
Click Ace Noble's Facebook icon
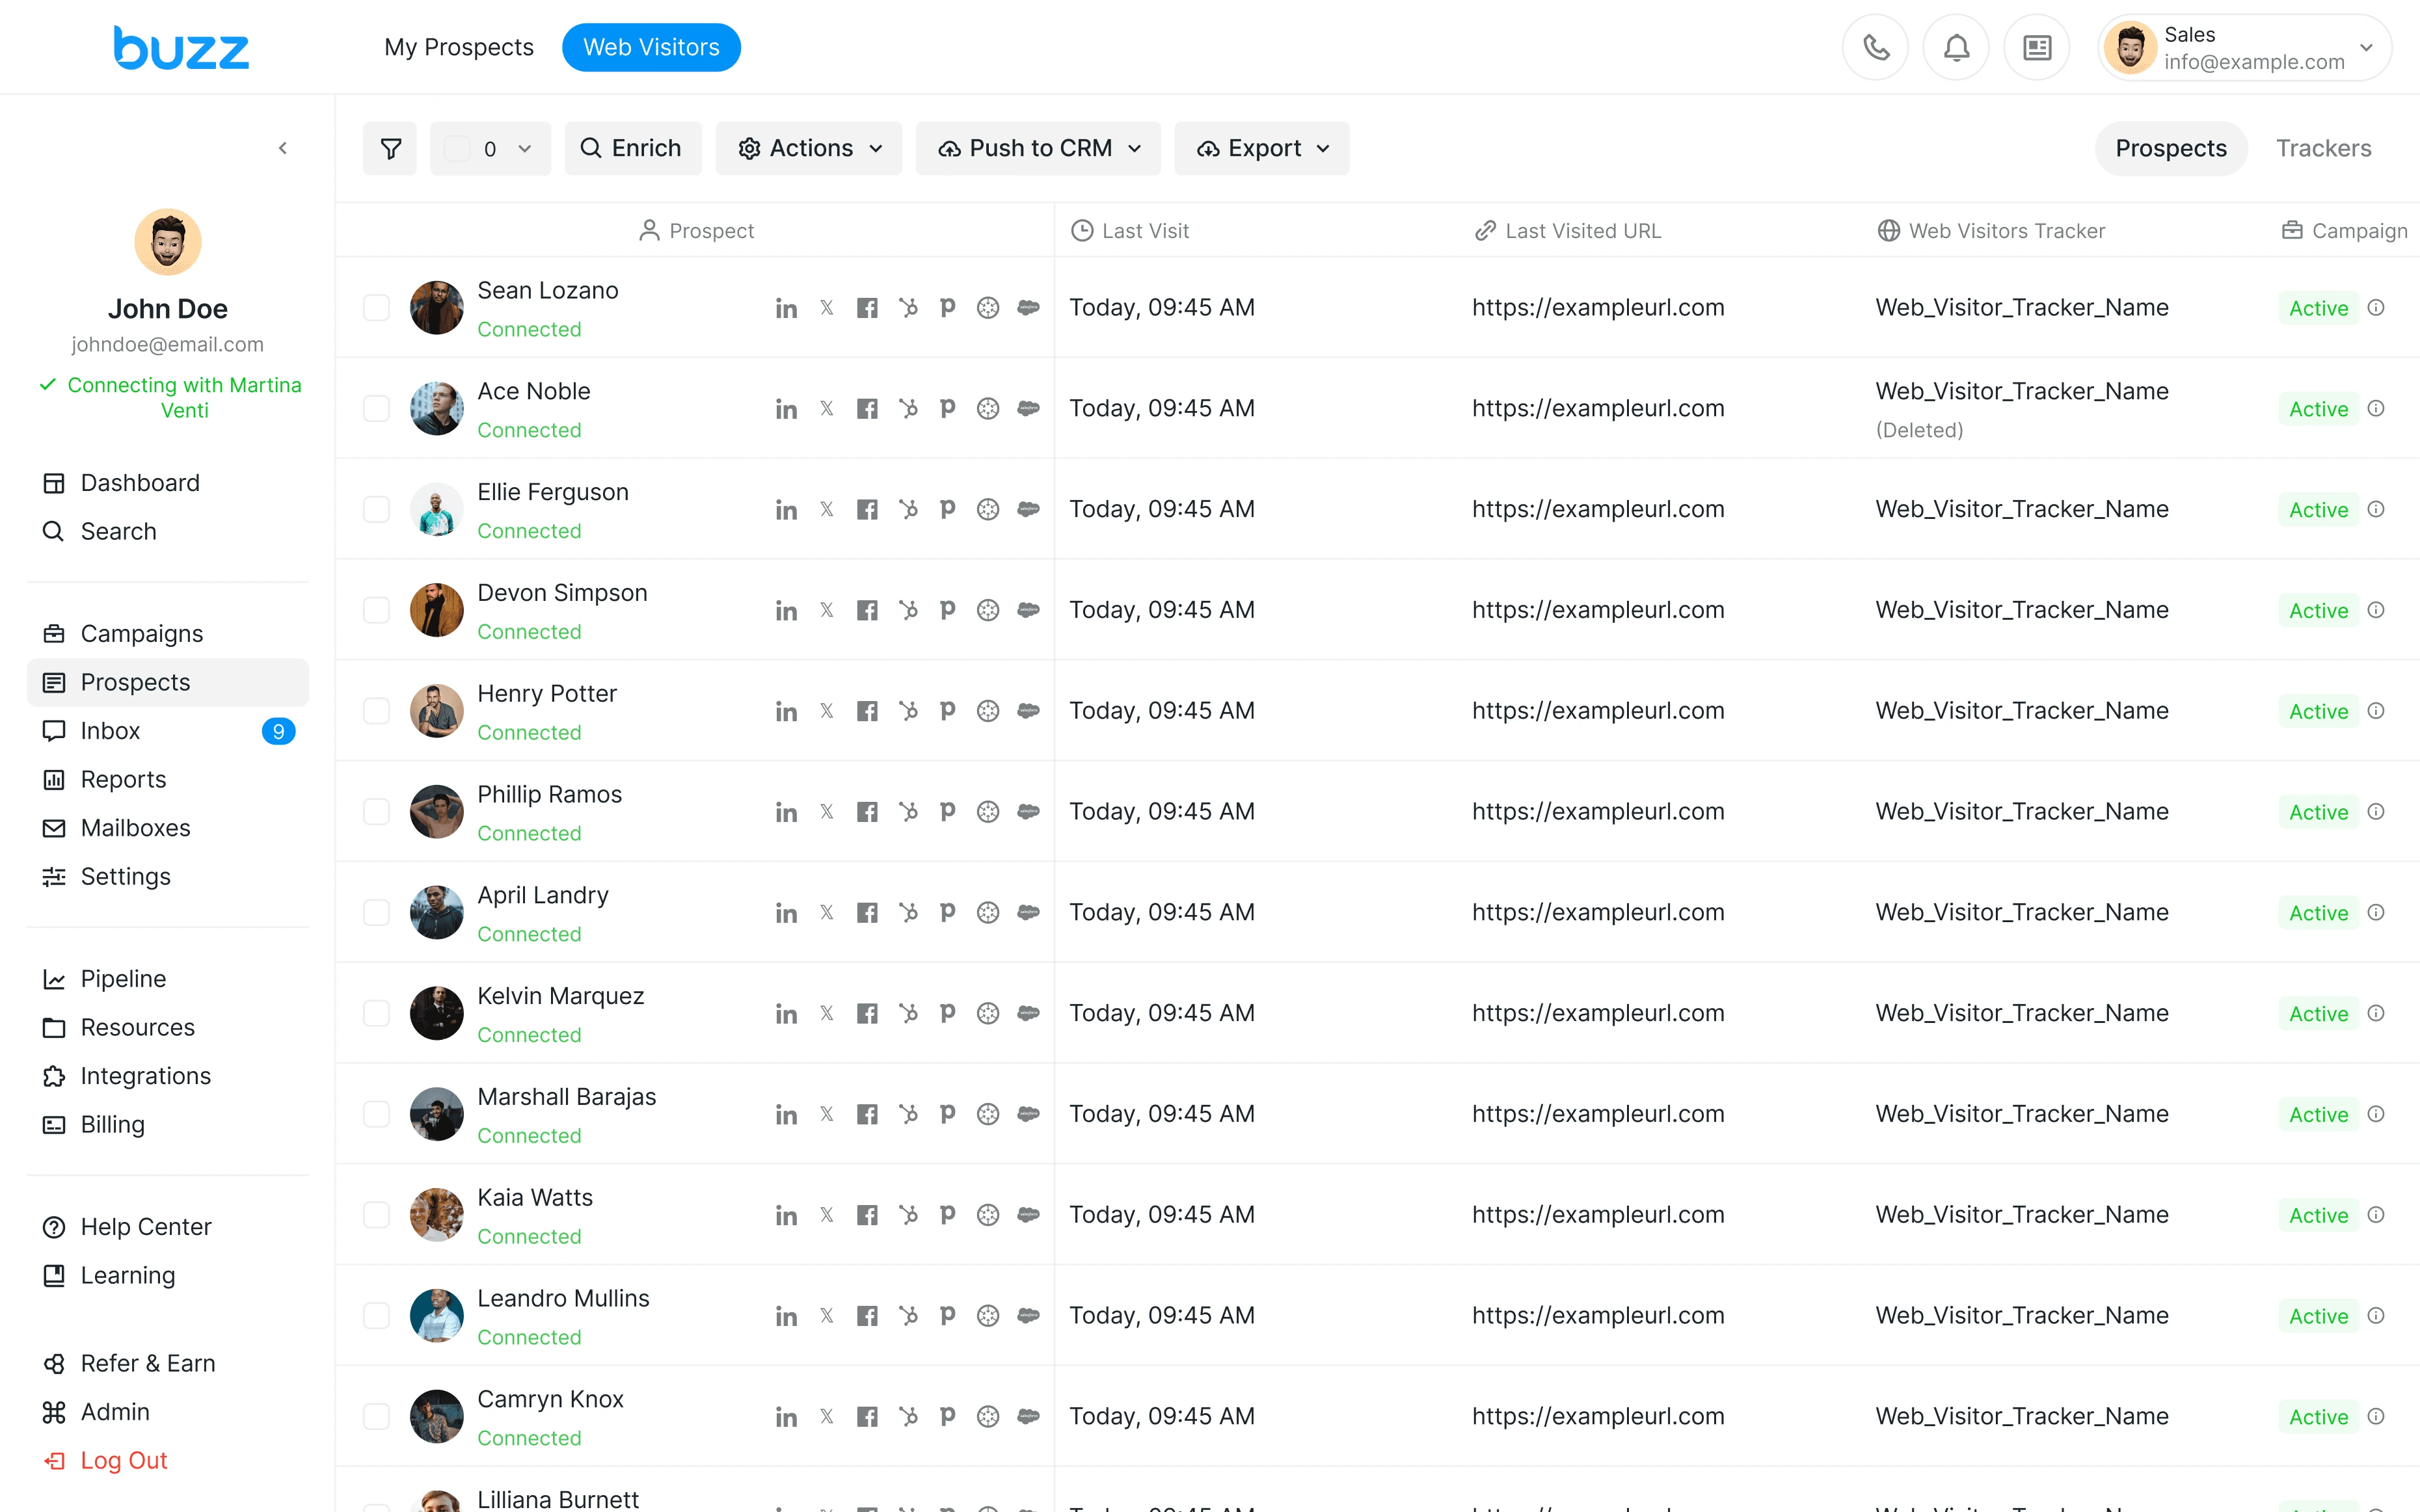pyautogui.click(x=867, y=408)
